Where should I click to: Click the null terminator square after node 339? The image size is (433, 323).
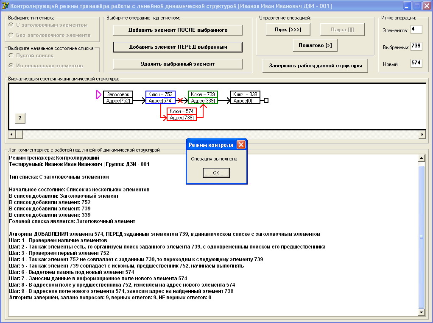click(266, 101)
